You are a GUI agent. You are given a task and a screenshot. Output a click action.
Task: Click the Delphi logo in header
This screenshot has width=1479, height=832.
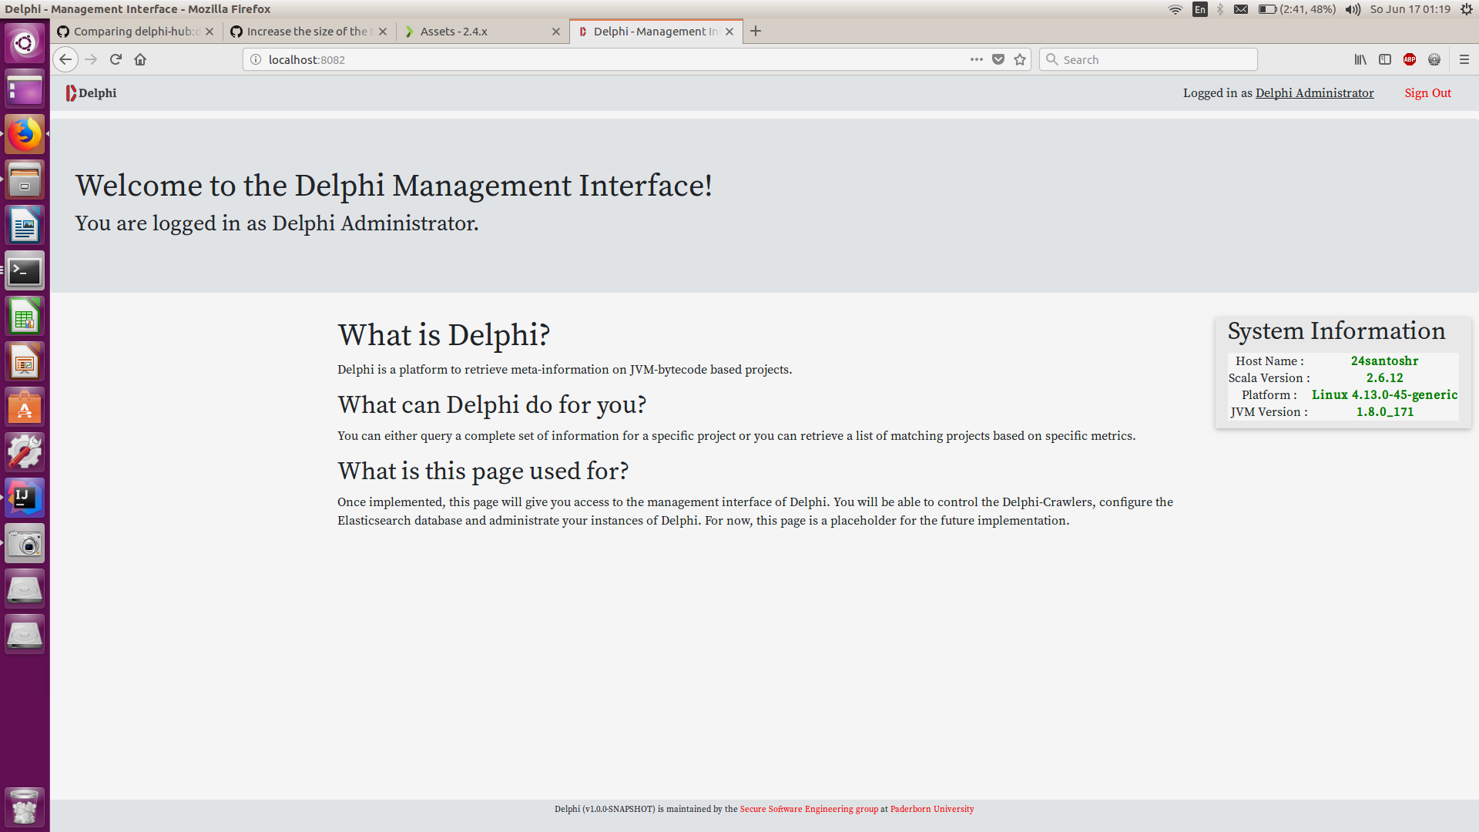(91, 93)
